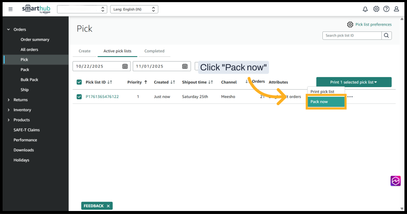Open the row's three-dot more options
407x214 pixels.
[x=350, y=97]
